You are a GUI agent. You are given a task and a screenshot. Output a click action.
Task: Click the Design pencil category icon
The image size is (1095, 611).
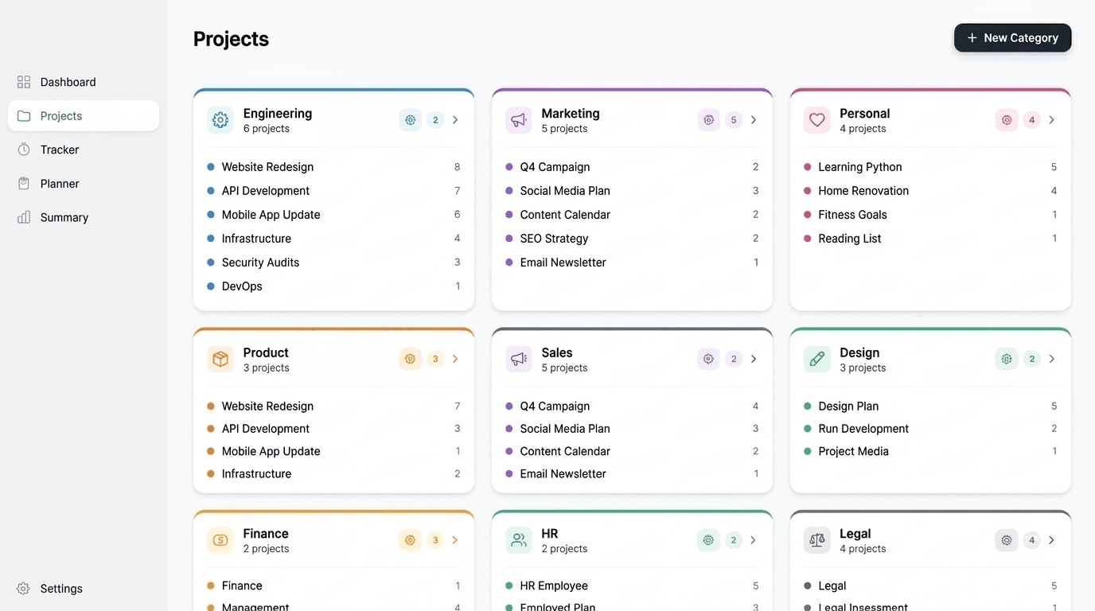[x=816, y=359]
